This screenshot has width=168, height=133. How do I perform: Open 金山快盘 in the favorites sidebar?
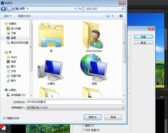[14, 28]
